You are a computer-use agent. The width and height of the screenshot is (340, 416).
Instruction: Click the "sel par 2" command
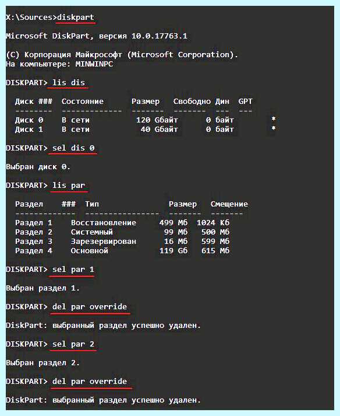coord(73,344)
